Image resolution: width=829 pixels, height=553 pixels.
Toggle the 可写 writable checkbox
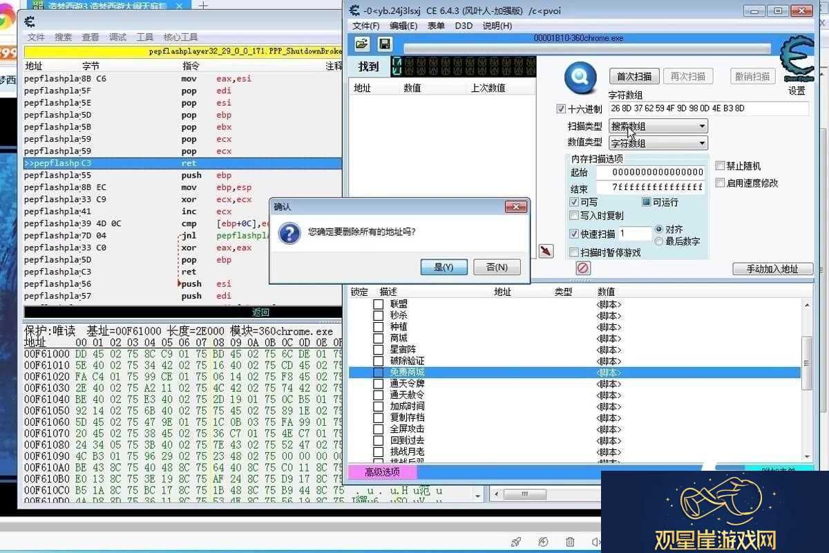(x=574, y=202)
